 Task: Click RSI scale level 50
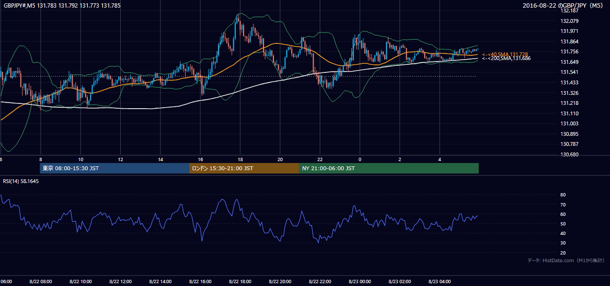(563, 224)
